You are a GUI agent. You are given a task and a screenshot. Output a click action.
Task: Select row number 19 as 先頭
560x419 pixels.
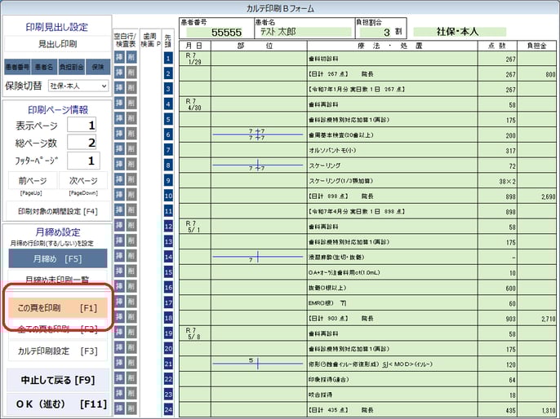click(x=168, y=333)
